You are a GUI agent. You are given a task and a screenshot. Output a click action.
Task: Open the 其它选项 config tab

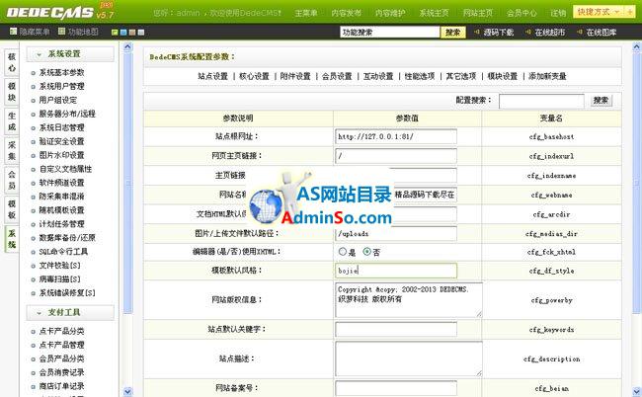(x=461, y=76)
